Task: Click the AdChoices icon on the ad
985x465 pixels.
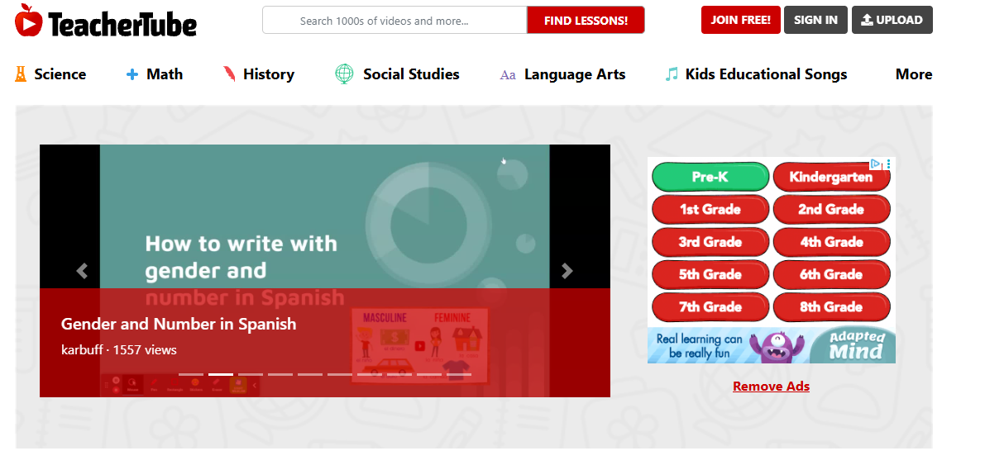Action: [875, 164]
